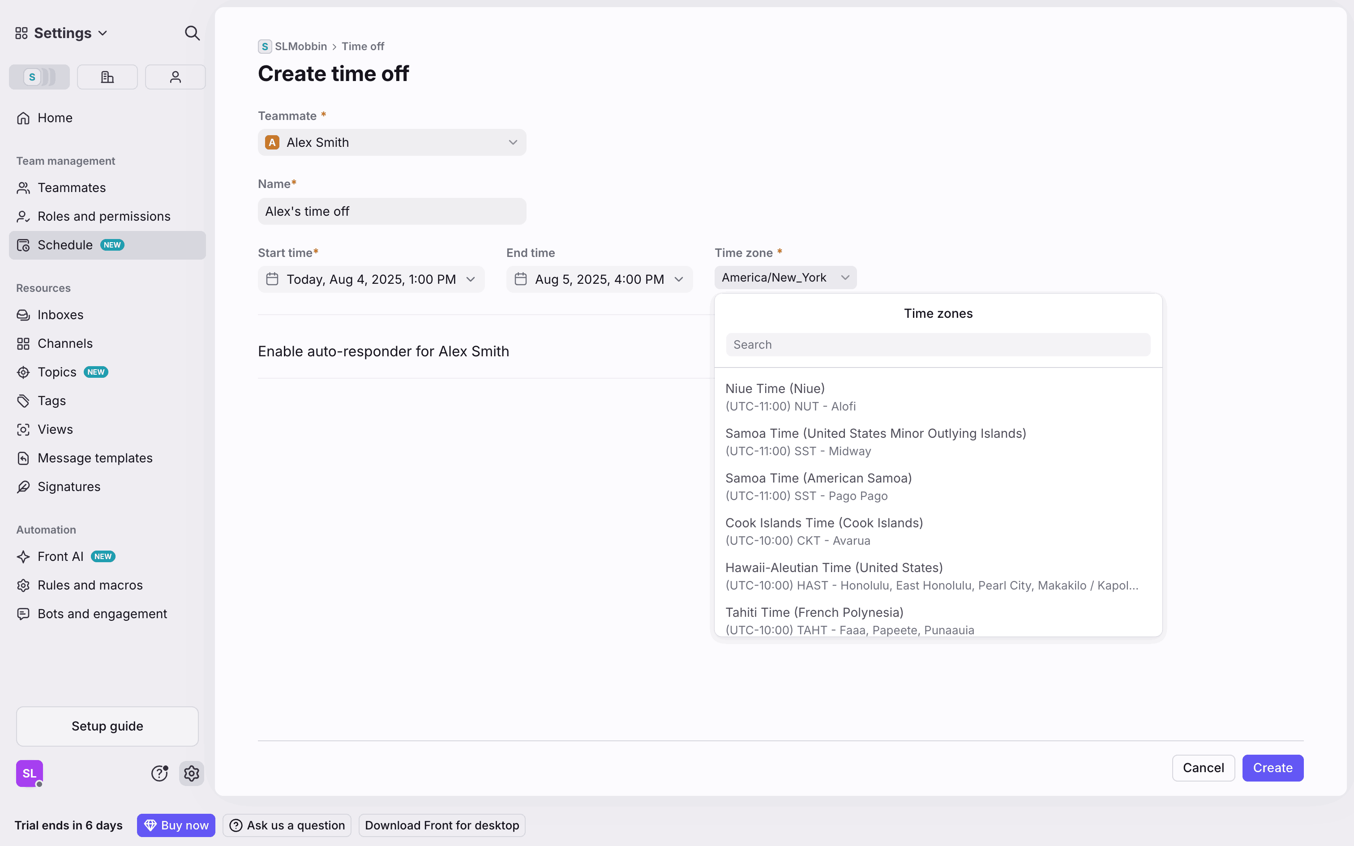Go to Rules and macros

pos(90,585)
